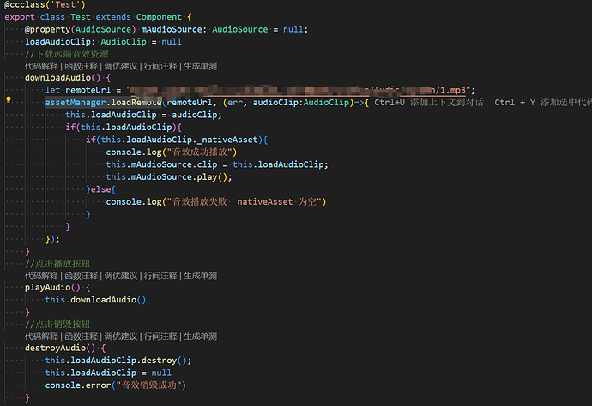Click 'this.downloadAudio()' call inside playAudio
This screenshot has width=592, height=406.
[x=95, y=300]
